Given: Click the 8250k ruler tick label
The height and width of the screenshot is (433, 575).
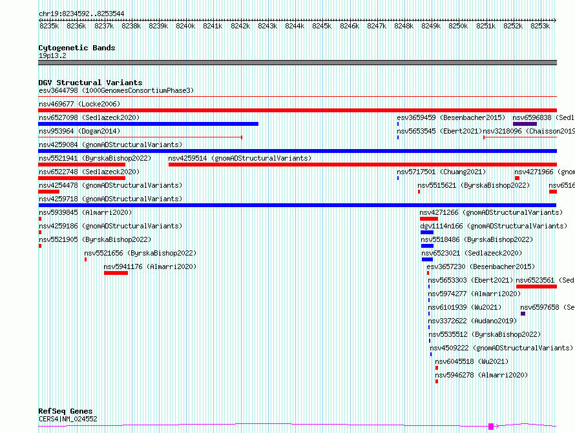Looking at the screenshot, I should [458, 26].
